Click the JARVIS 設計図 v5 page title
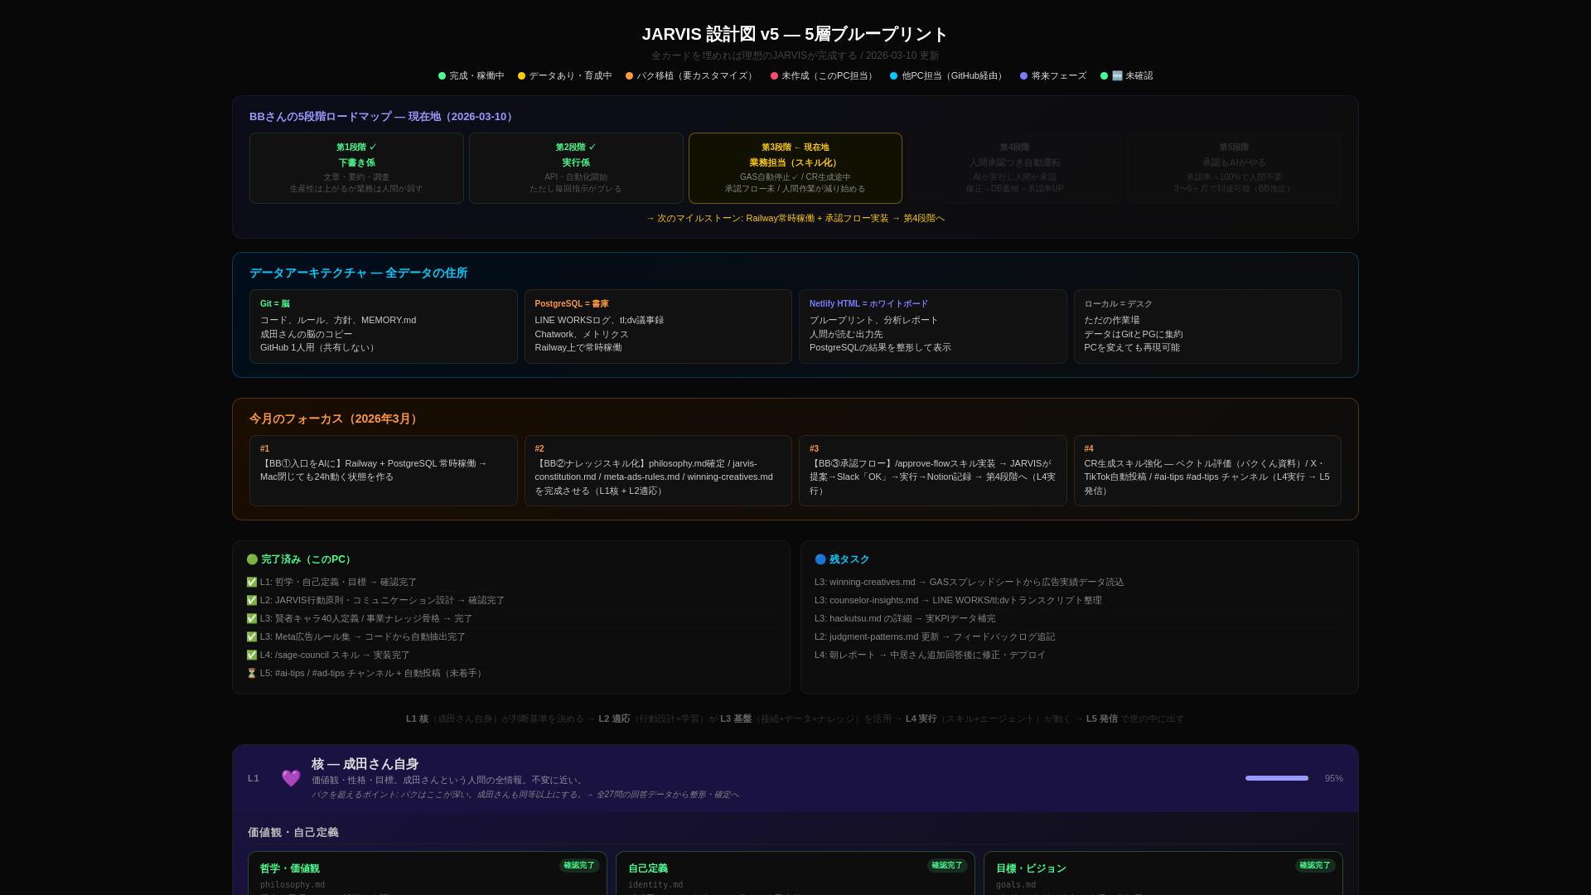This screenshot has height=895, width=1591. coord(795,34)
